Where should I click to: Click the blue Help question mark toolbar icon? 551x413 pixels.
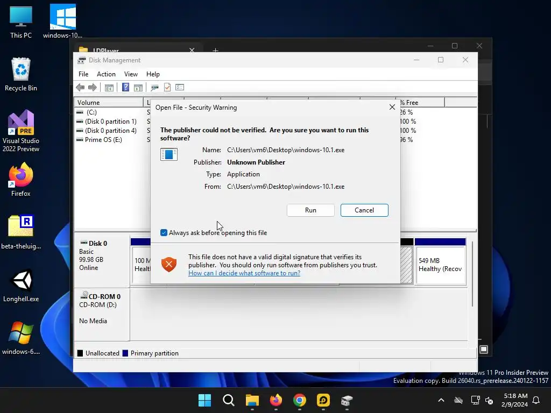point(125,88)
